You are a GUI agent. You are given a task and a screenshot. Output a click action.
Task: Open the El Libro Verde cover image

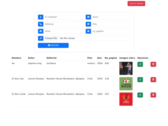[x=126, y=99]
